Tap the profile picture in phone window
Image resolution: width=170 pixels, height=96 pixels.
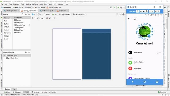click(x=144, y=31)
